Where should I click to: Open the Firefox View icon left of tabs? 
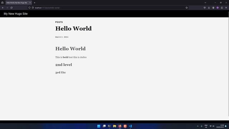click(3, 3)
